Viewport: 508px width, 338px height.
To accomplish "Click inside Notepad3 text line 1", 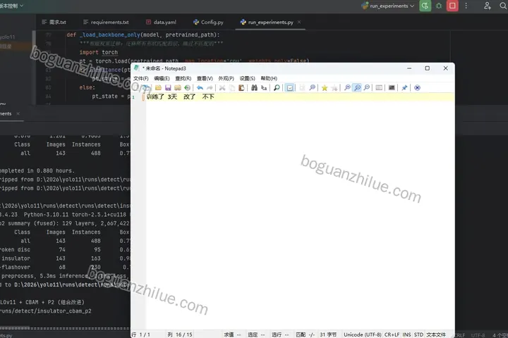I will coord(300,96).
